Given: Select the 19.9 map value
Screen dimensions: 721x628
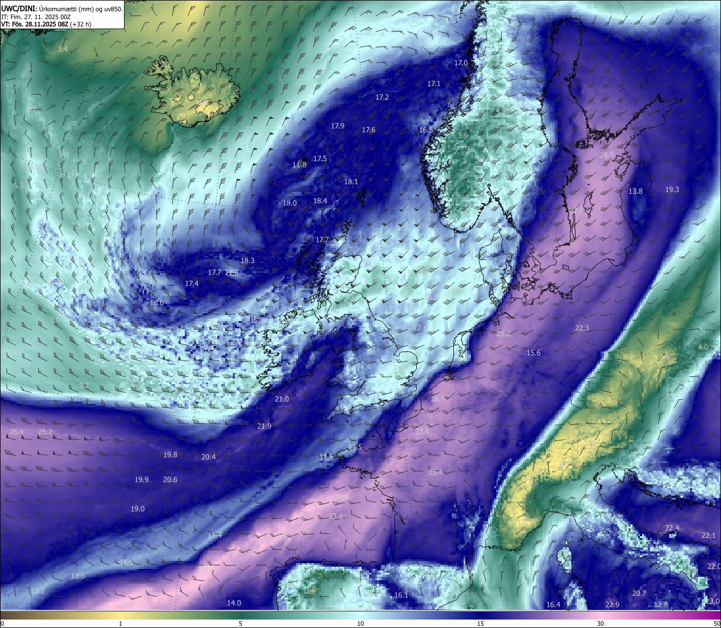Looking at the screenshot, I should (141, 480).
